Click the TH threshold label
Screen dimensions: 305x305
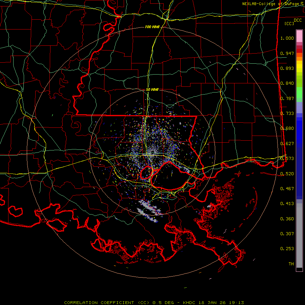coord(291,264)
